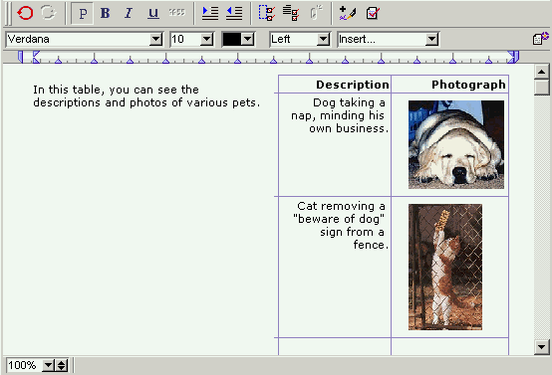Click the checkmark document icon
Viewport: 552px width, 375px height.
tap(373, 13)
